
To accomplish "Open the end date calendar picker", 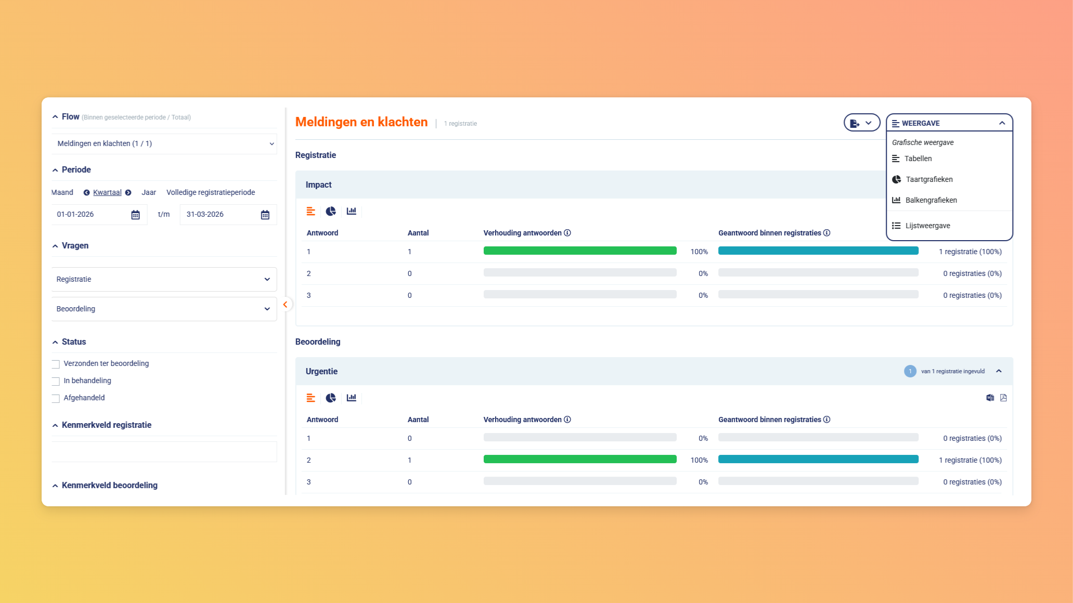I will pyautogui.click(x=265, y=215).
